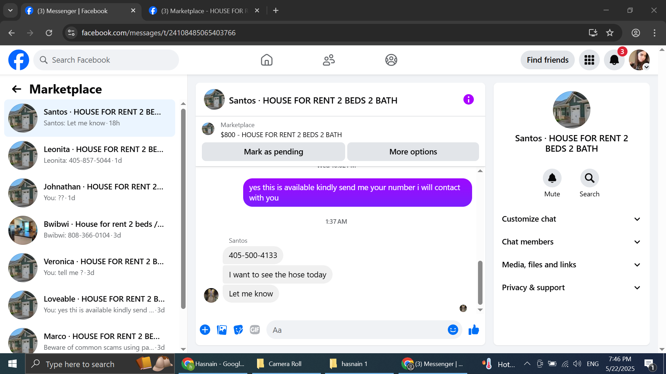Show hidden system tray icons
The image size is (666, 374).
point(527,364)
